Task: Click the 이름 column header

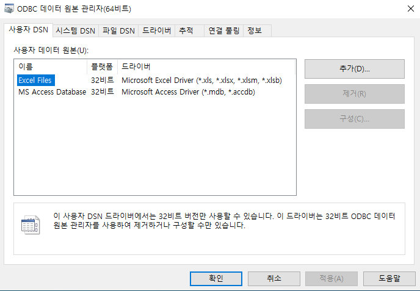Action: click(51, 66)
